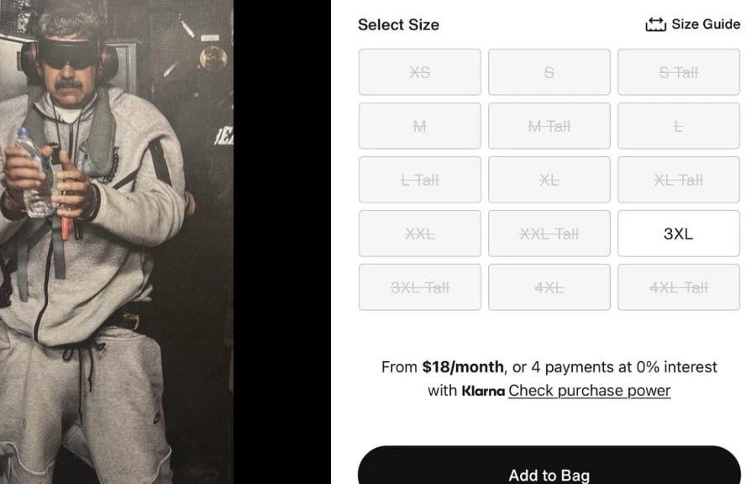
Task: Open the Size Guide link
Action: click(x=706, y=24)
